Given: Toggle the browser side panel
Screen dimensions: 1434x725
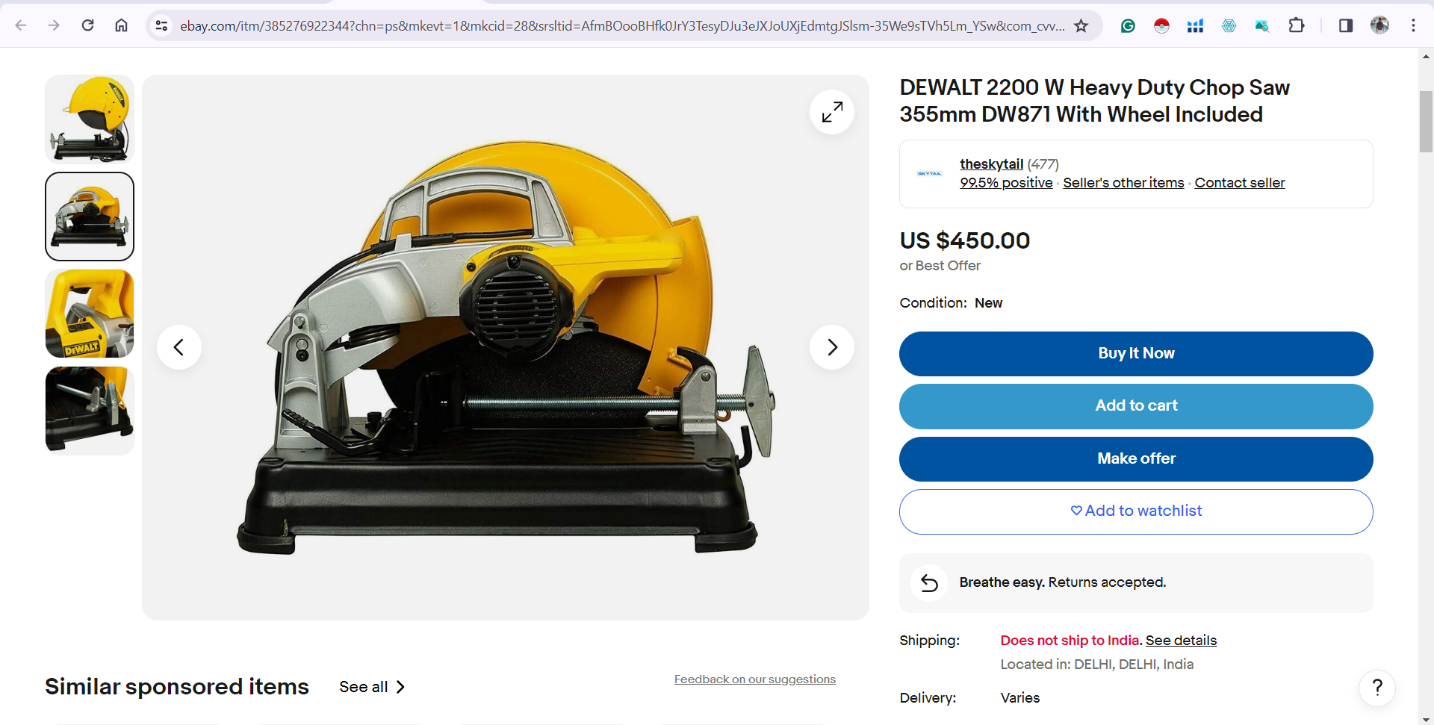Looking at the screenshot, I should (x=1346, y=25).
